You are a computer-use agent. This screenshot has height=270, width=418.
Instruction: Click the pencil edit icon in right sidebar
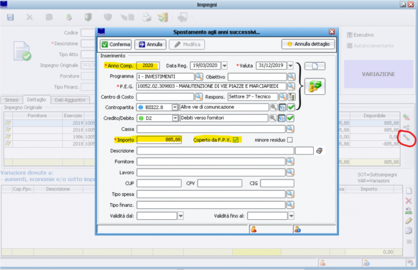tap(409, 221)
